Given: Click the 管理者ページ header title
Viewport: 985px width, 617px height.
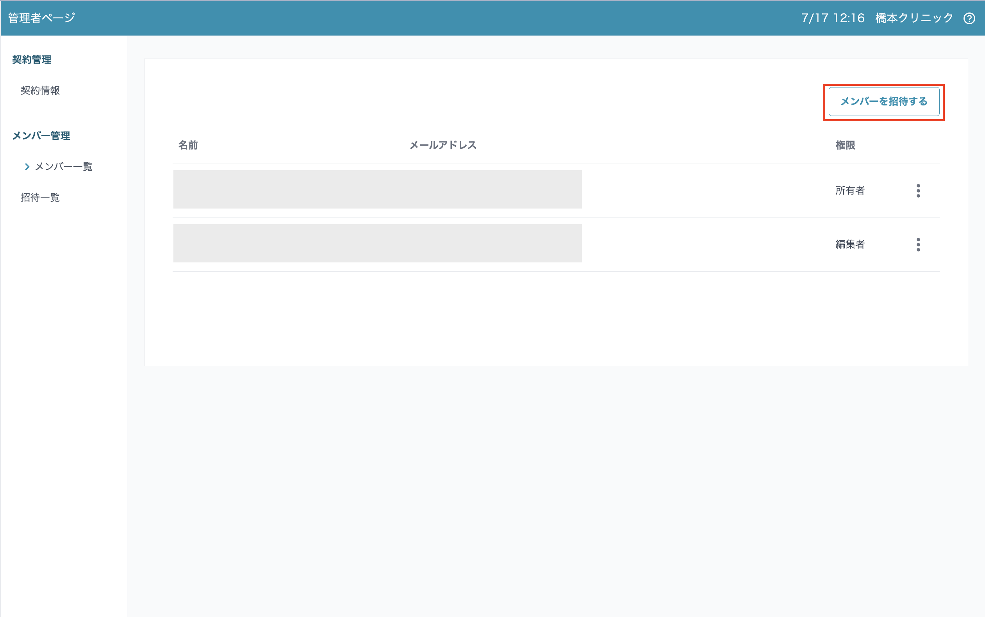Looking at the screenshot, I should coord(42,18).
